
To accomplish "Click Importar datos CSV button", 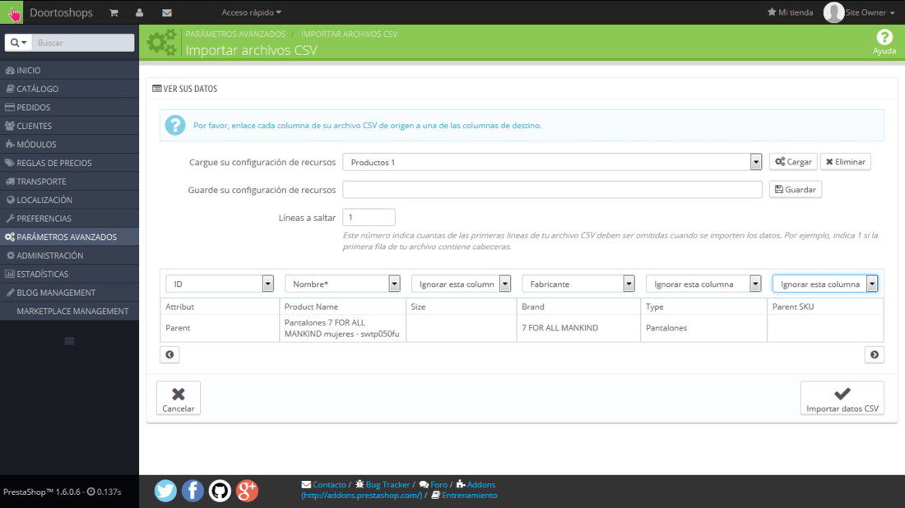I will coord(842,398).
